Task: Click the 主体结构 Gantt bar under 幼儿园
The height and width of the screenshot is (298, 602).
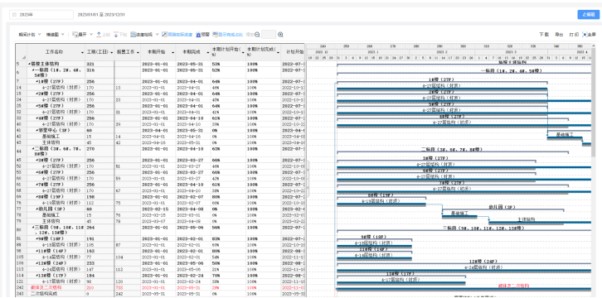Action: coord(540,223)
